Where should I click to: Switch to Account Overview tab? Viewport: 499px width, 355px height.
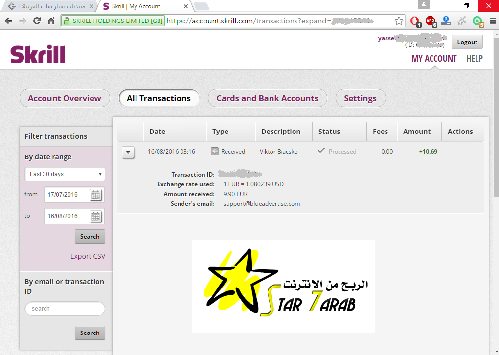tap(65, 98)
